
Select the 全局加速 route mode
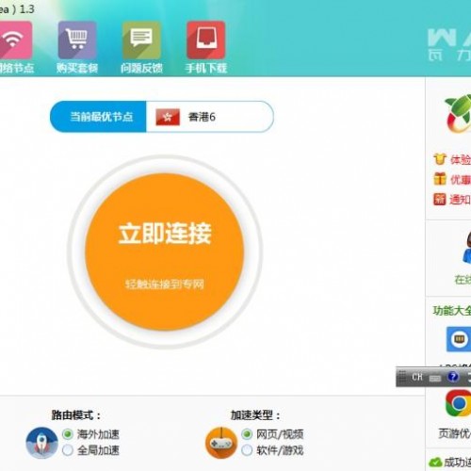68,450
